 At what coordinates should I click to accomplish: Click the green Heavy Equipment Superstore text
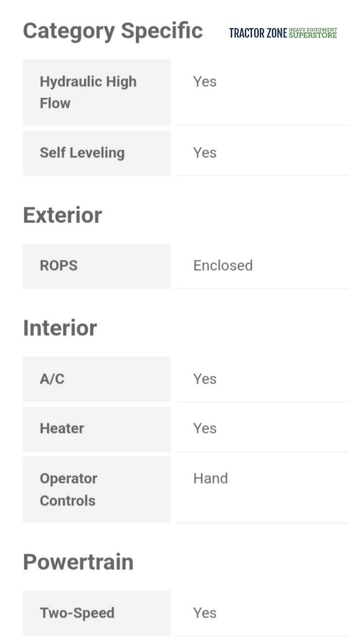coord(313,33)
